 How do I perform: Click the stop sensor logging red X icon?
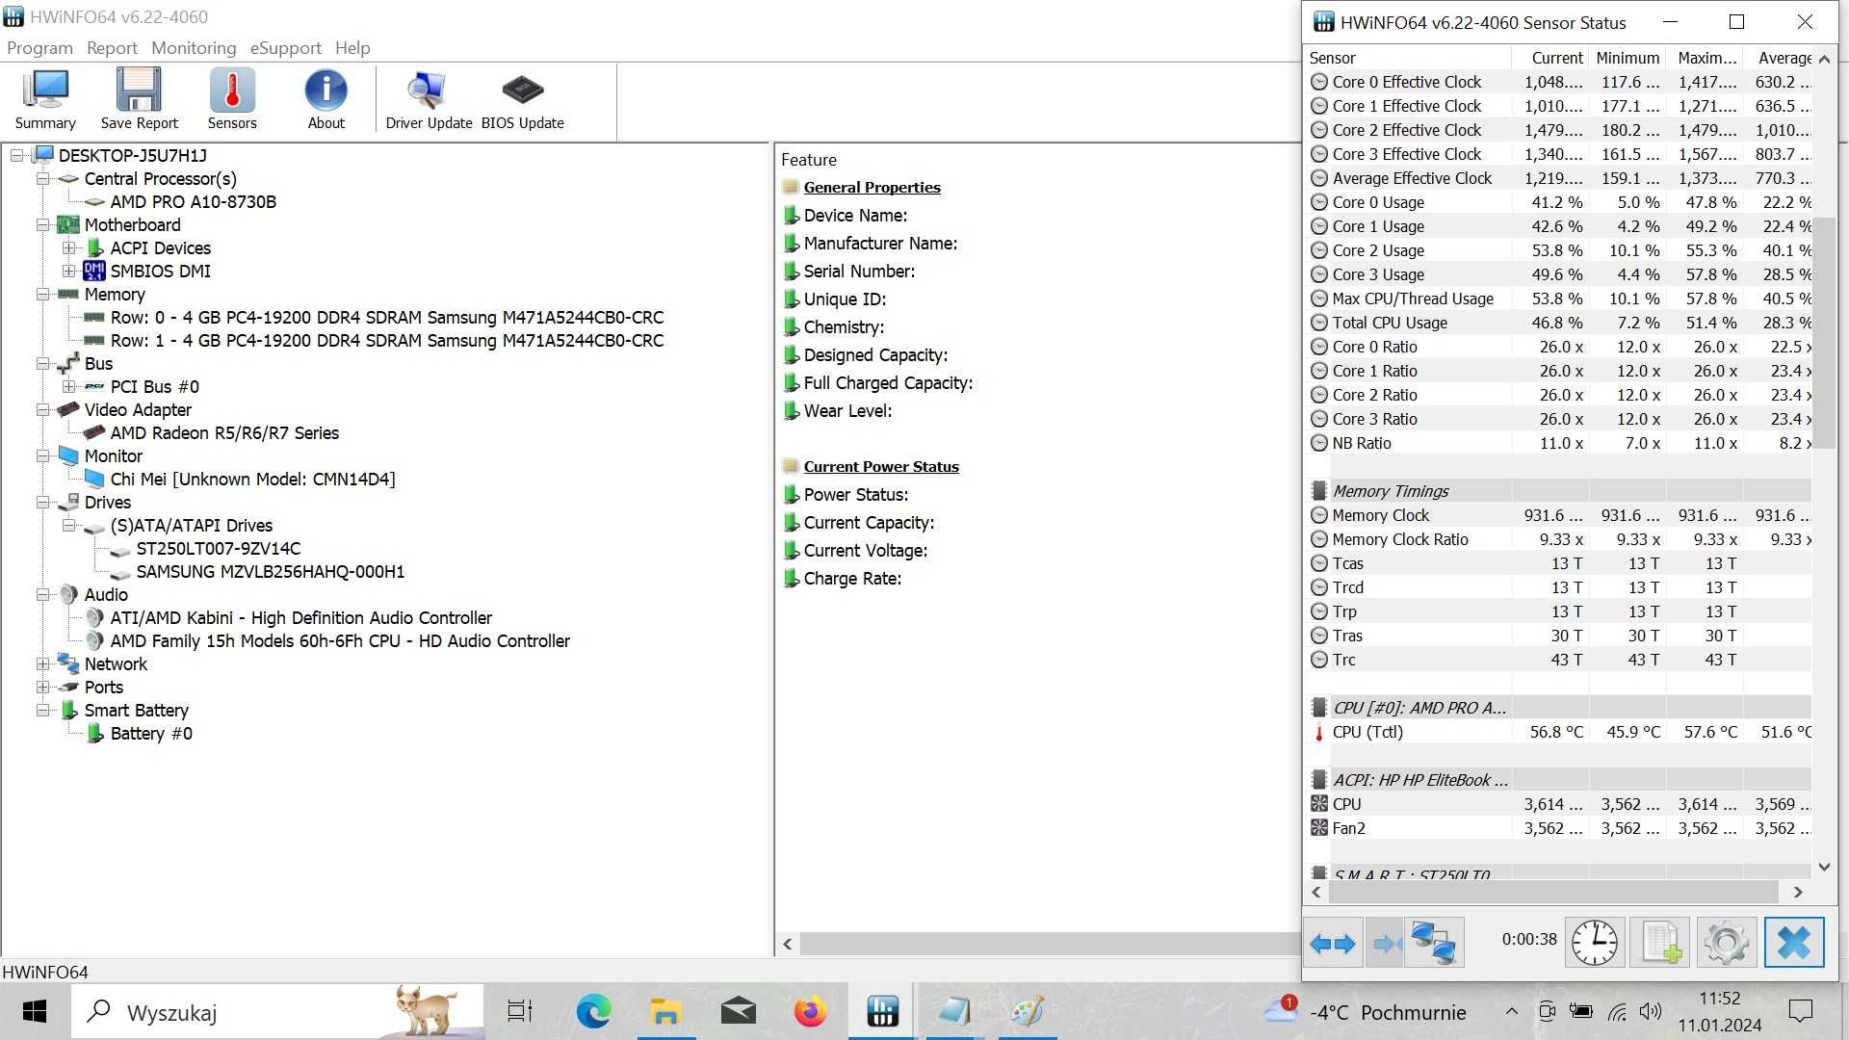point(1794,942)
